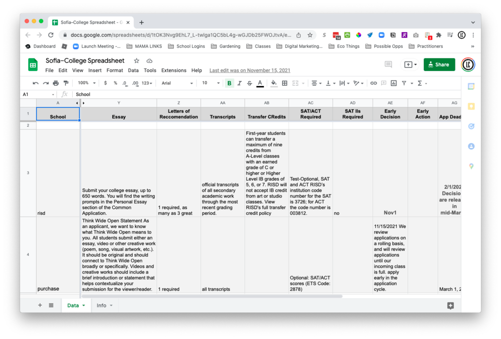501x339 pixels.
Task: Click the horizontal scrollbar
Action: tap(212, 296)
